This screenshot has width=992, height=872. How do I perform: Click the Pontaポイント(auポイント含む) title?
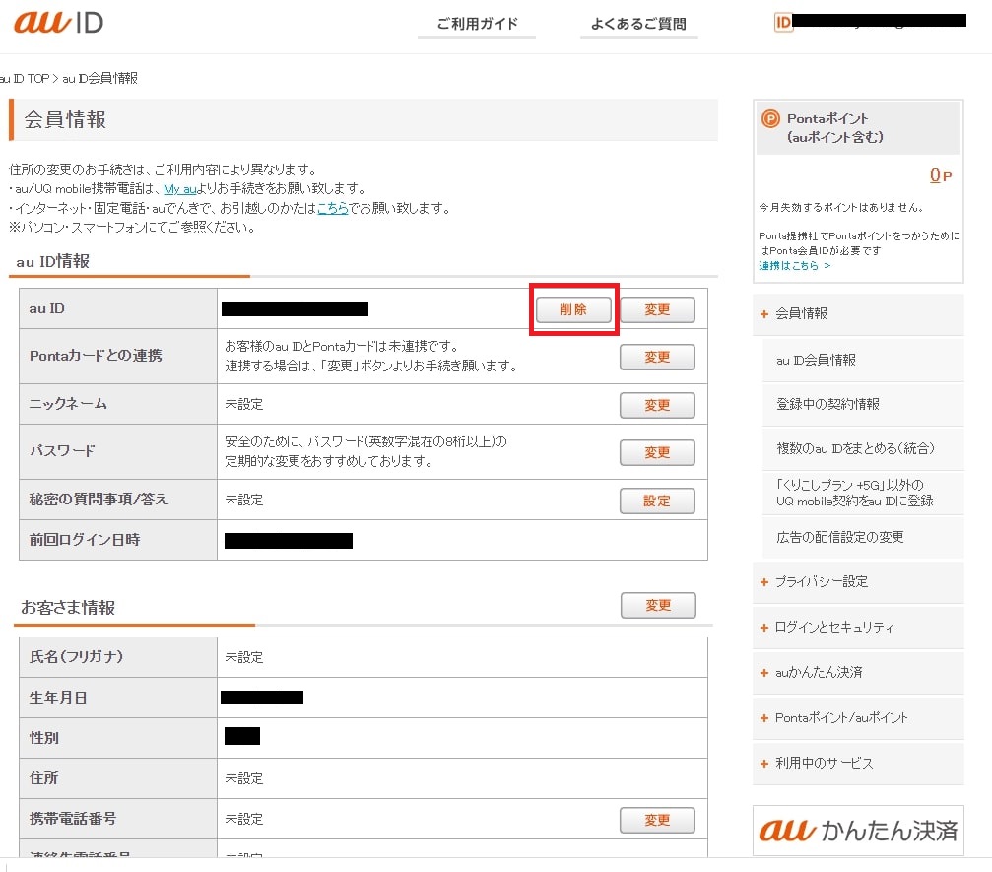click(x=835, y=128)
